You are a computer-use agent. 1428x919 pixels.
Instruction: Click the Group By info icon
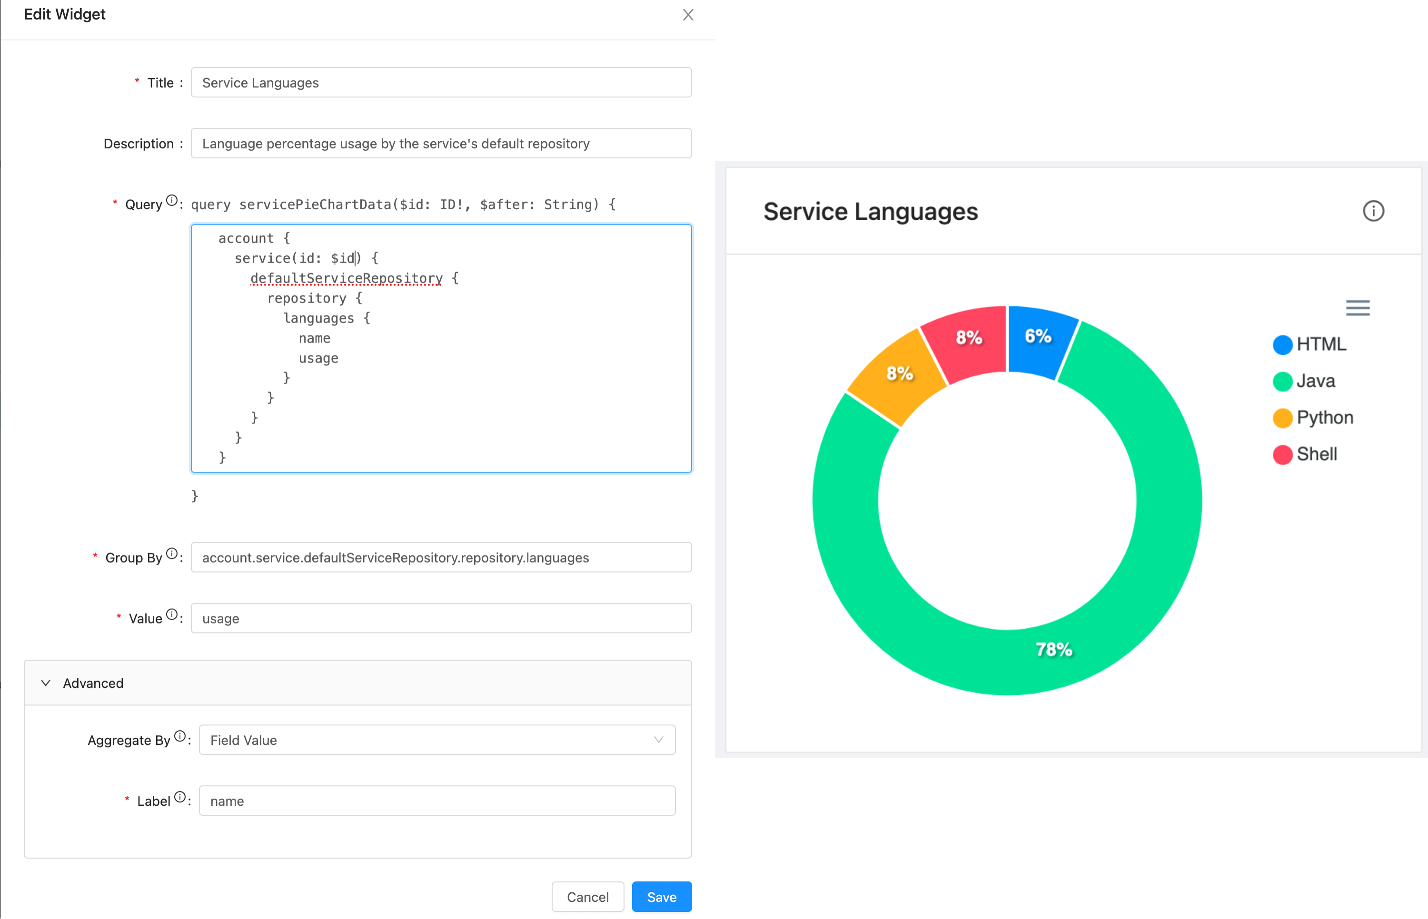point(171,554)
